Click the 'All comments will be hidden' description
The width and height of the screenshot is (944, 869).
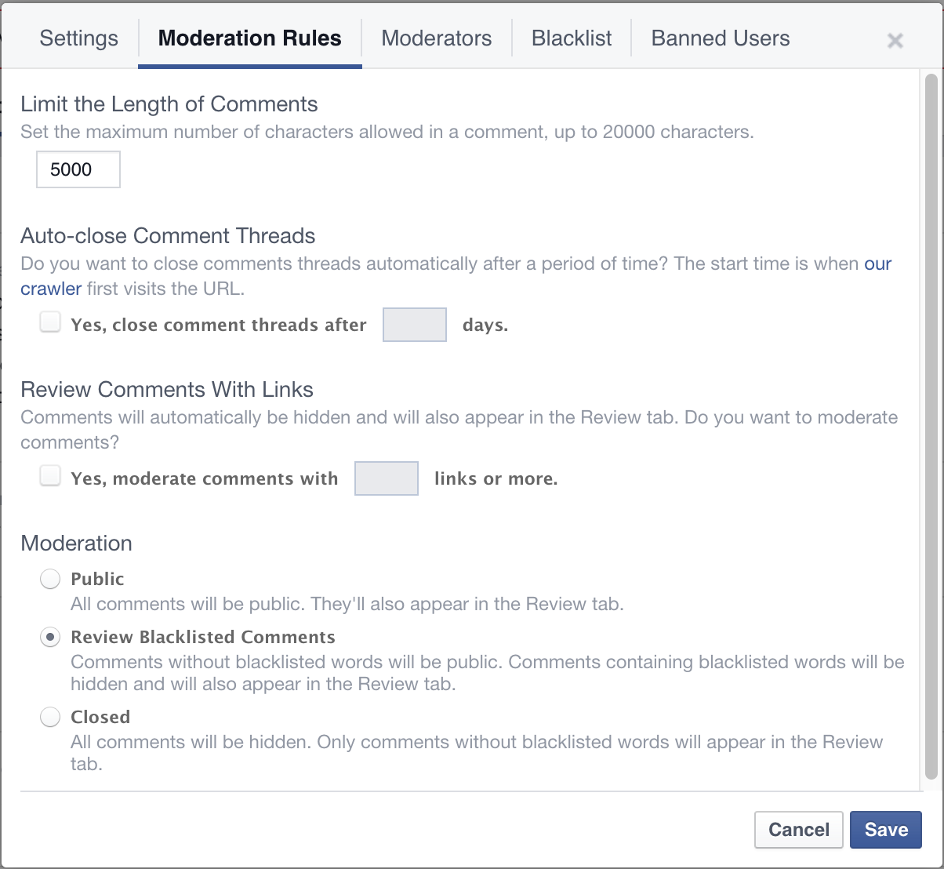click(x=477, y=752)
